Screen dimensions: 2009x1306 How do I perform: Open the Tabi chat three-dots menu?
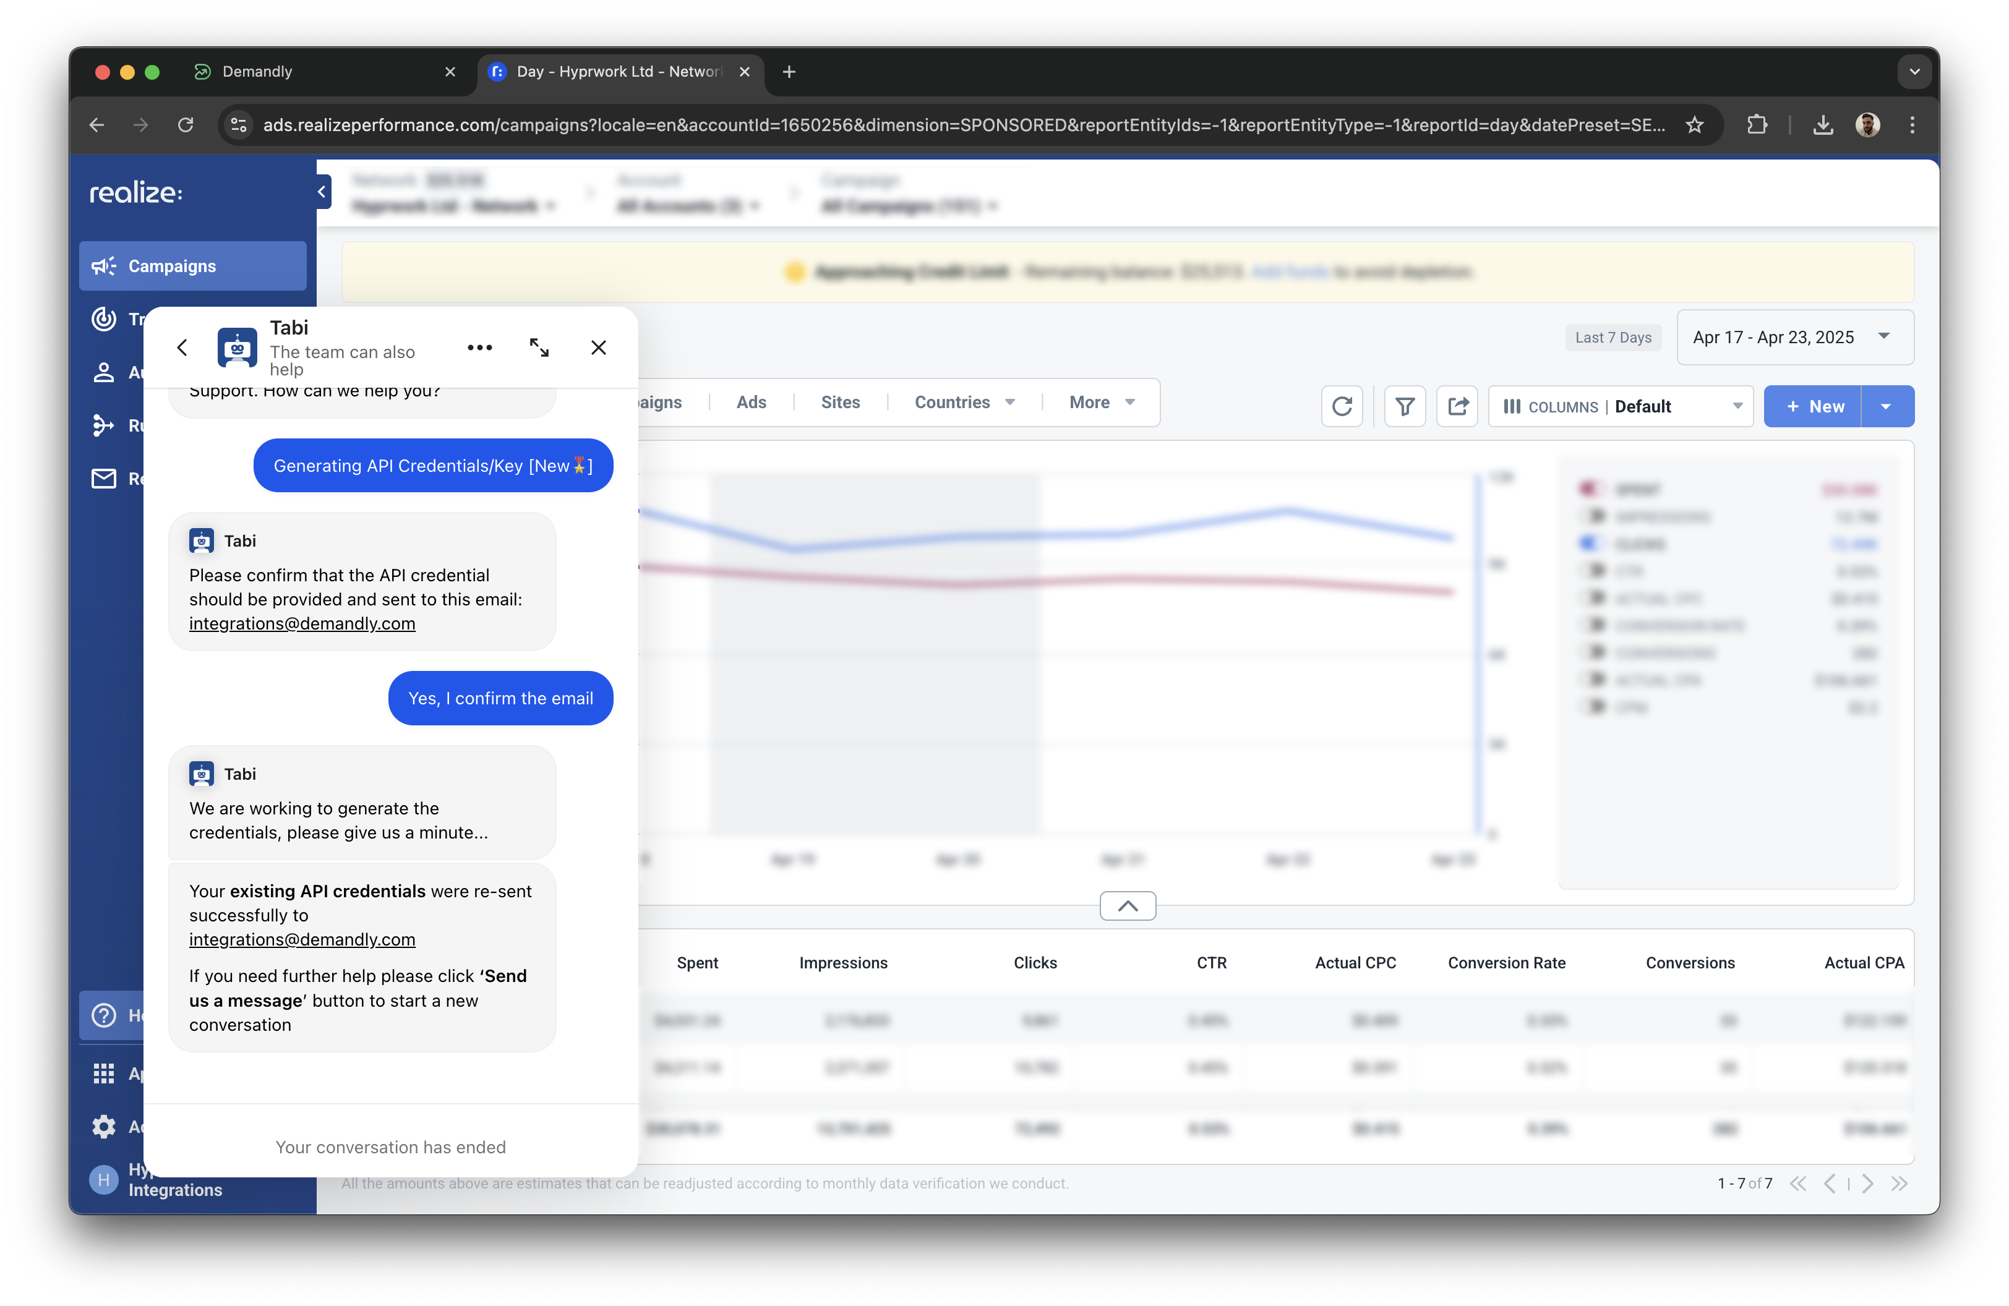pos(479,348)
